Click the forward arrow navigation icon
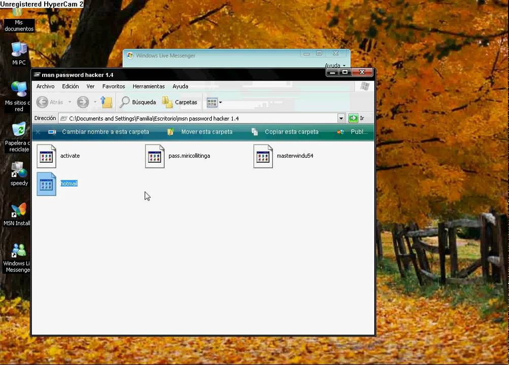 pos(83,102)
